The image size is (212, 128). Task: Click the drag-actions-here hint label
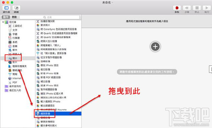pos(147,72)
